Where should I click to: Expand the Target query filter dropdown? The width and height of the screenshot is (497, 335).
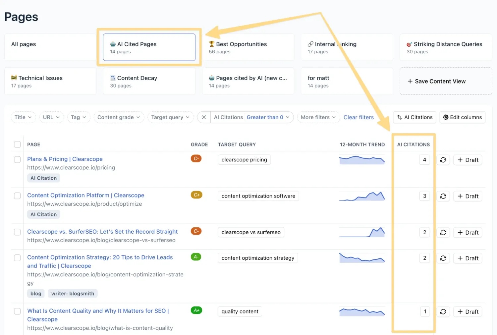coord(170,117)
